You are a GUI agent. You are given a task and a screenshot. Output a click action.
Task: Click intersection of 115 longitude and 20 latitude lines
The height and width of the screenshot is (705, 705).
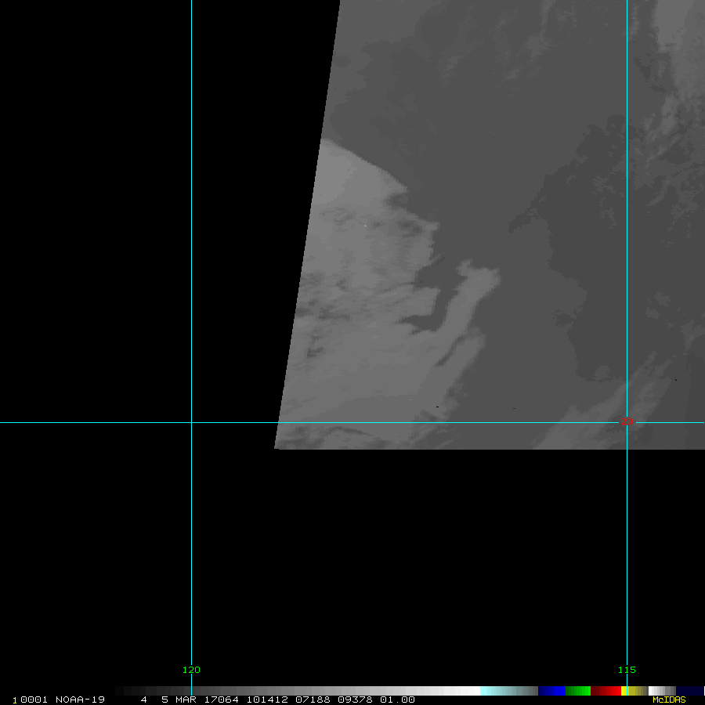627,423
